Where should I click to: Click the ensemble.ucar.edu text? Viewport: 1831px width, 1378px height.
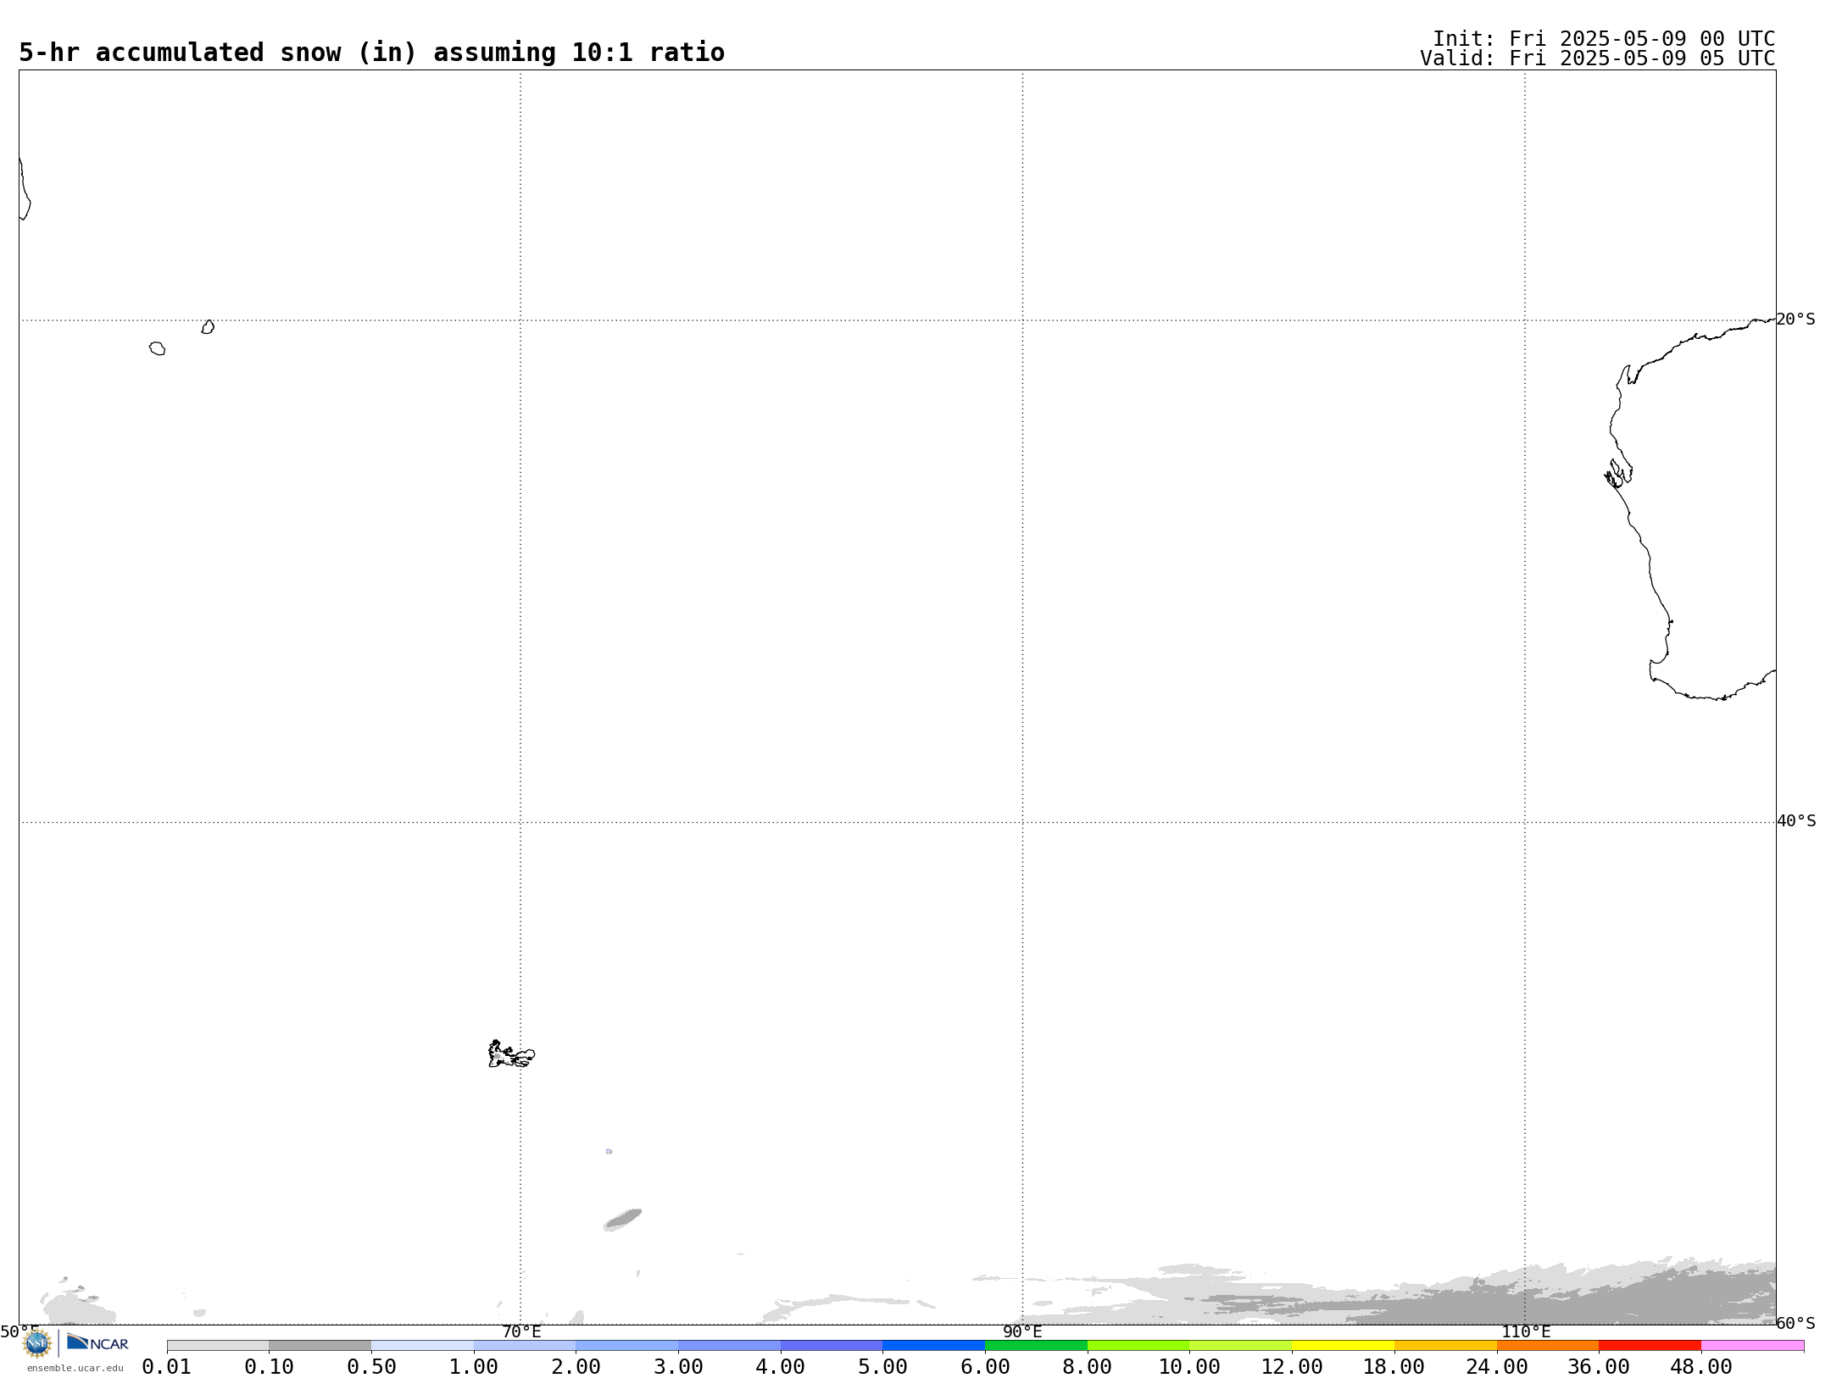pyautogui.click(x=75, y=1368)
